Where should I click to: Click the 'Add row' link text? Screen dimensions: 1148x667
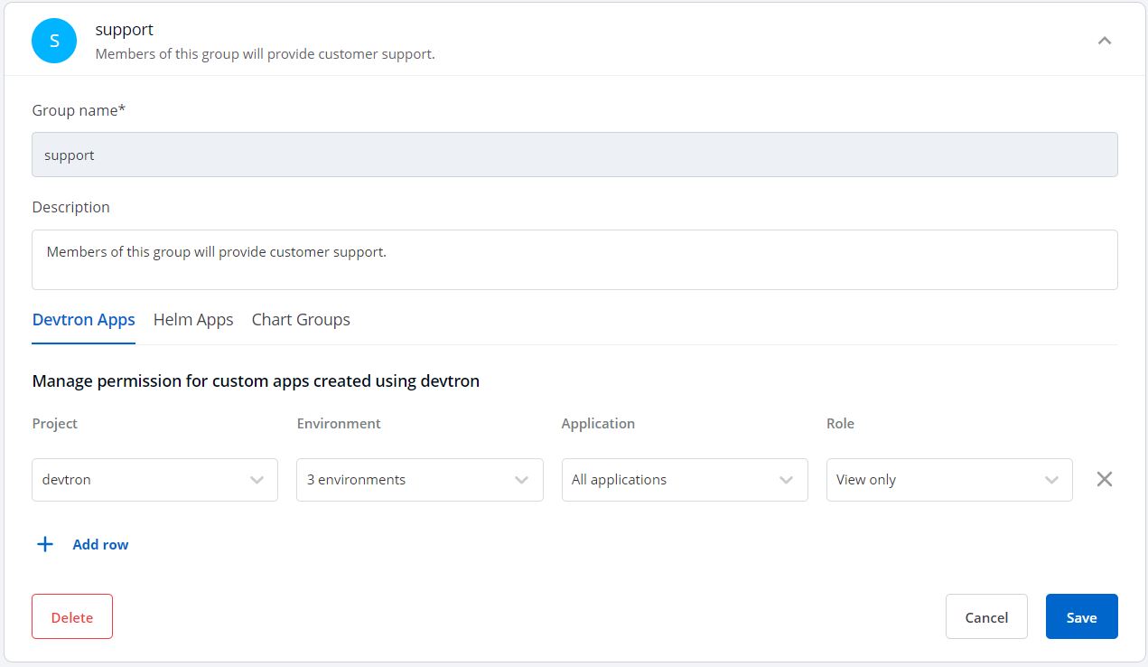tap(100, 544)
